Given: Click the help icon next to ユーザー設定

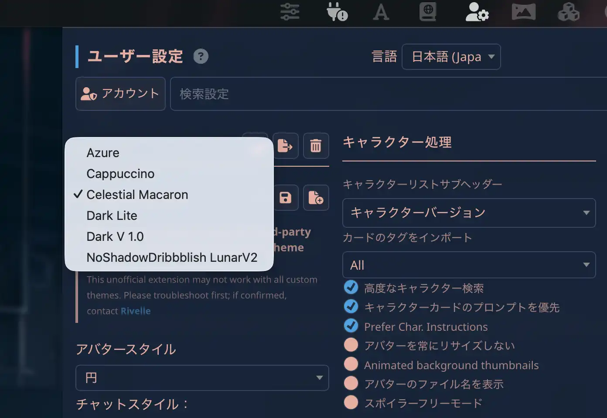Looking at the screenshot, I should tap(201, 56).
